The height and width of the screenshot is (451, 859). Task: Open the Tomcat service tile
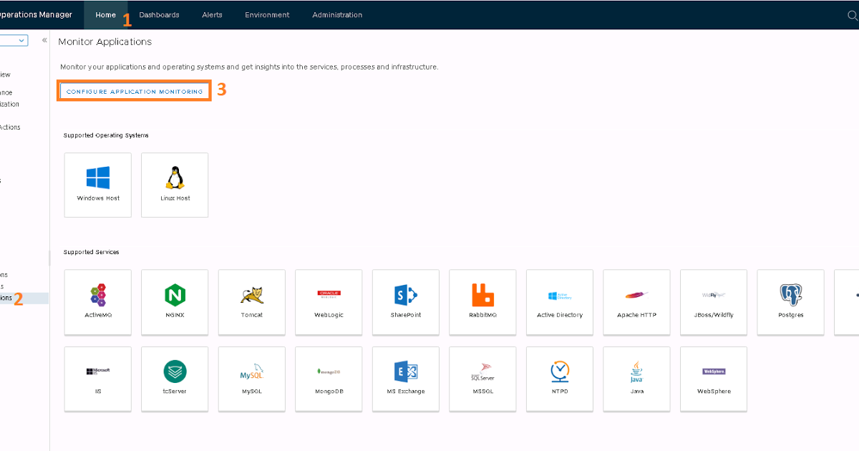click(x=252, y=301)
